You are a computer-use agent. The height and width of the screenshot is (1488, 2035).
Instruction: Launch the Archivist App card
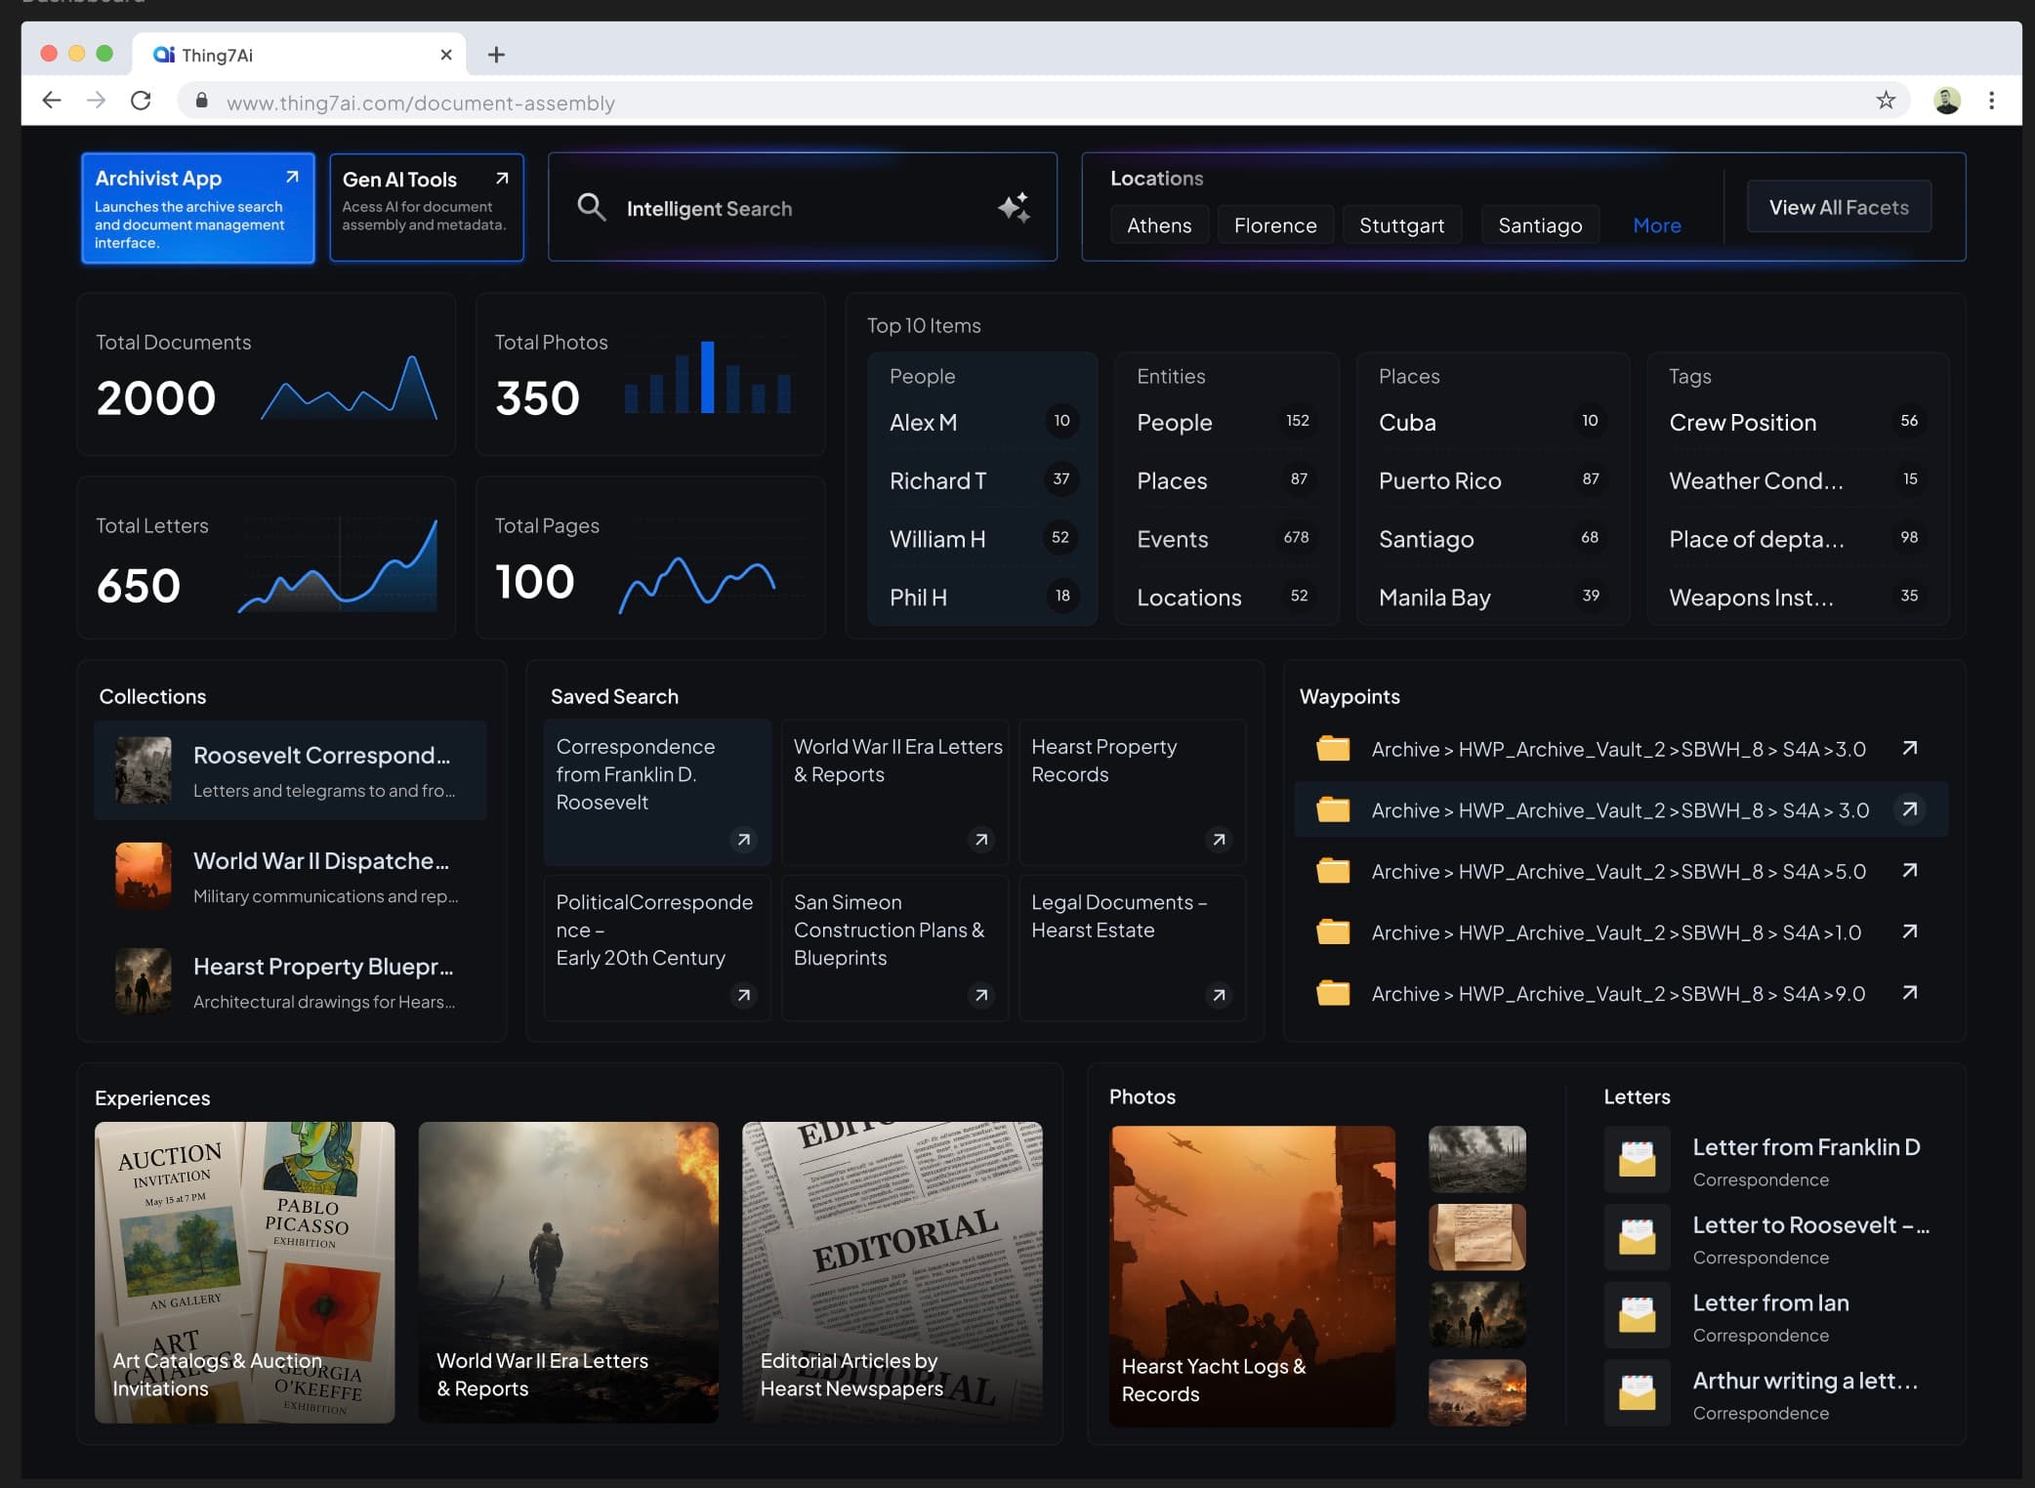click(198, 208)
